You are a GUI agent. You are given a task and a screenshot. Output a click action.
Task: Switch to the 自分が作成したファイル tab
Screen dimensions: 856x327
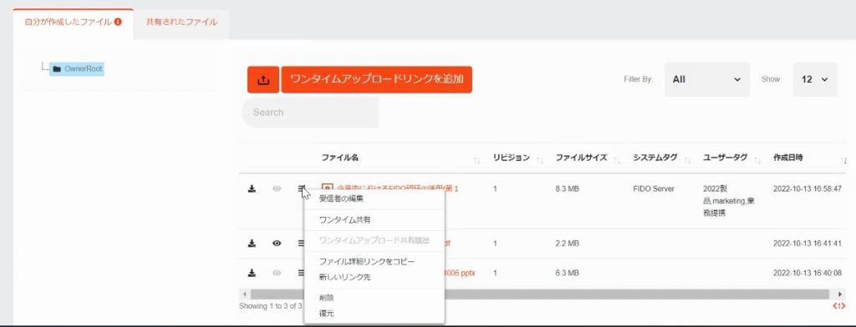(x=74, y=23)
